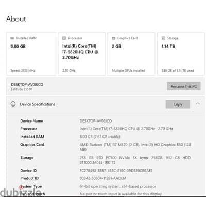Click the Storage SSD and HDD details text
The width and height of the screenshot is (206, 197).
click(x=135, y=160)
